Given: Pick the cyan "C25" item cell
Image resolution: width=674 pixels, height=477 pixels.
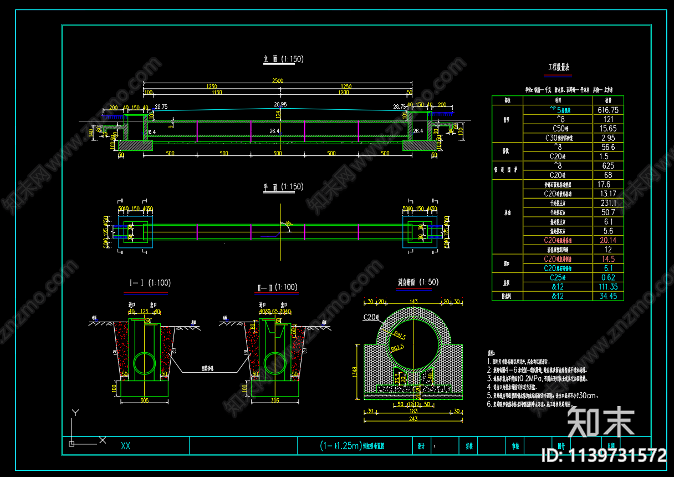Looking at the screenshot, I should tap(557, 277).
